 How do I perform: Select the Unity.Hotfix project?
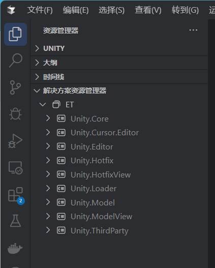(92, 161)
